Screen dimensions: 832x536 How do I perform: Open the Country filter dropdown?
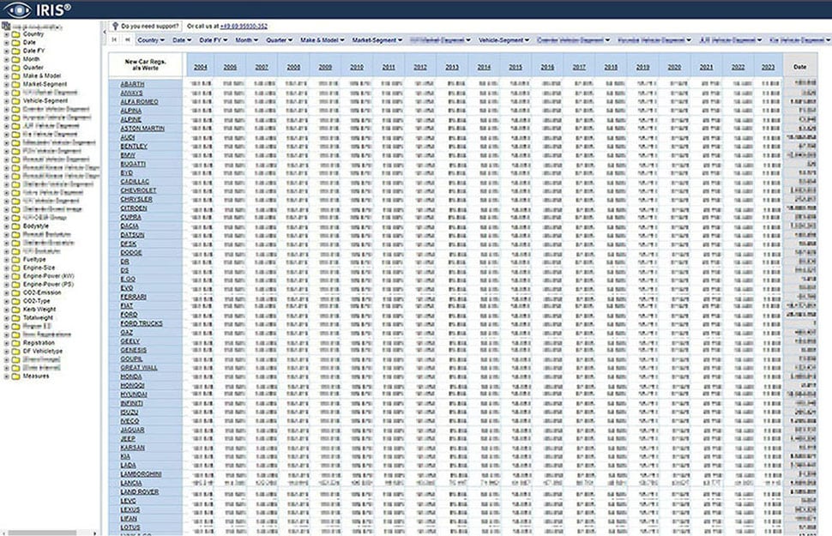click(151, 39)
